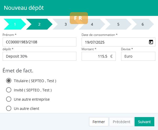Screen dimensions: 158x130
Task: Jump to wizard step 3
Action: coord(66,24)
